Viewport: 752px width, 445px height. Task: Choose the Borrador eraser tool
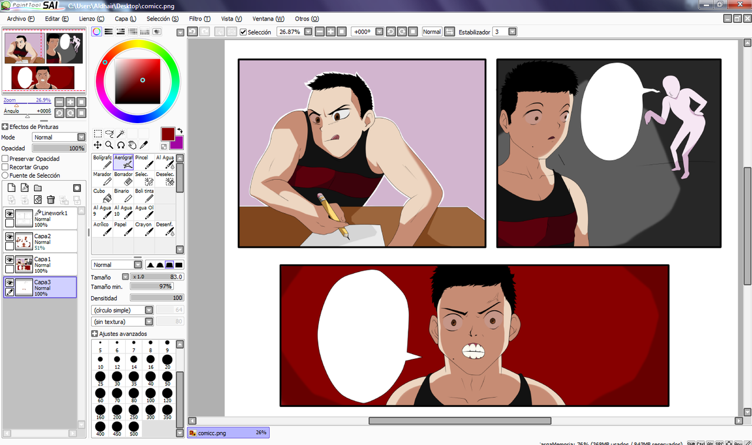click(x=123, y=179)
